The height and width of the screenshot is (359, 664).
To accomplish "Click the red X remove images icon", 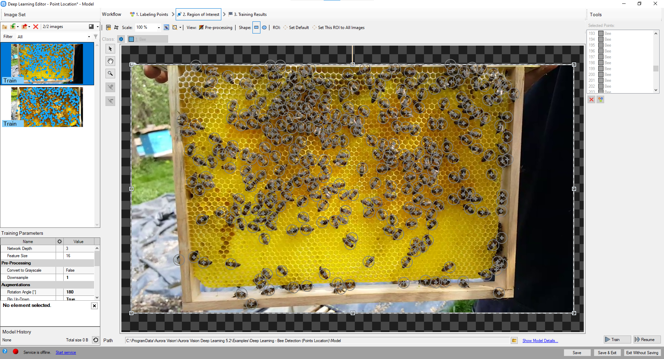I will (x=36, y=27).
